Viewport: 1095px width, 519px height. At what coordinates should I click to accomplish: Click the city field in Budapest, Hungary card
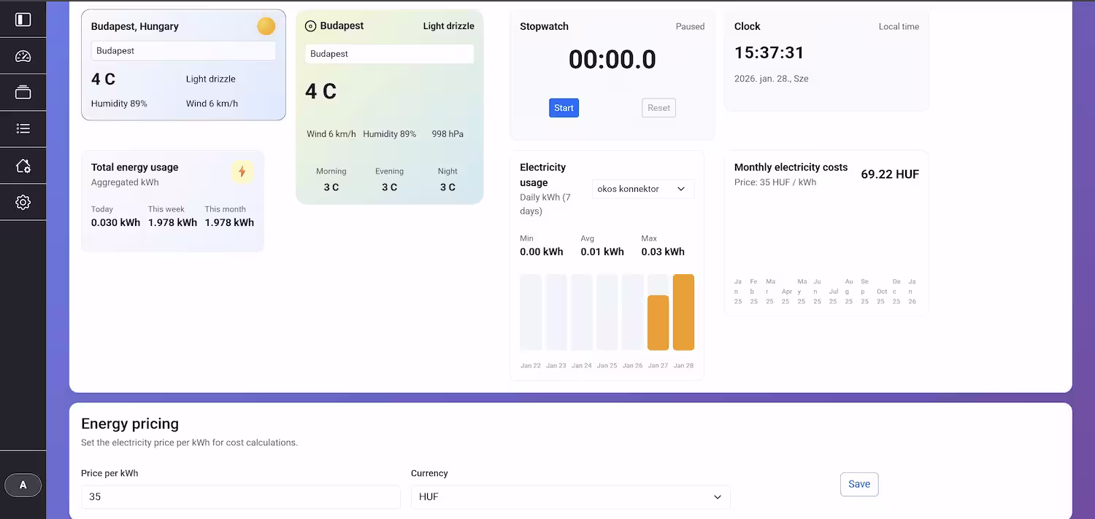pyautogui.click(x=183, y=51)
